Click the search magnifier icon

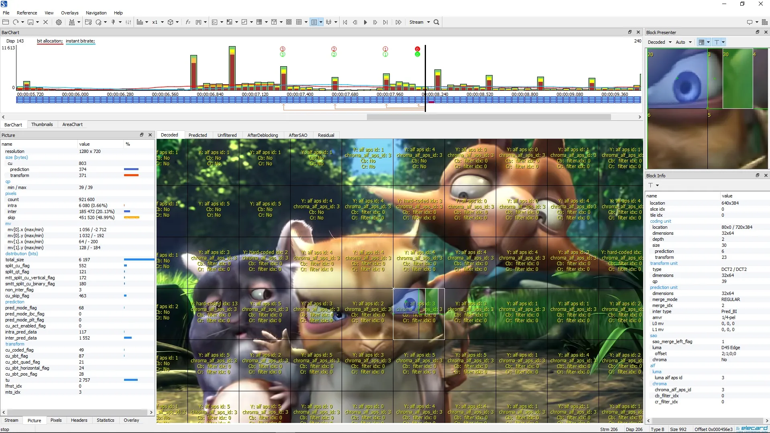[436, 22]
